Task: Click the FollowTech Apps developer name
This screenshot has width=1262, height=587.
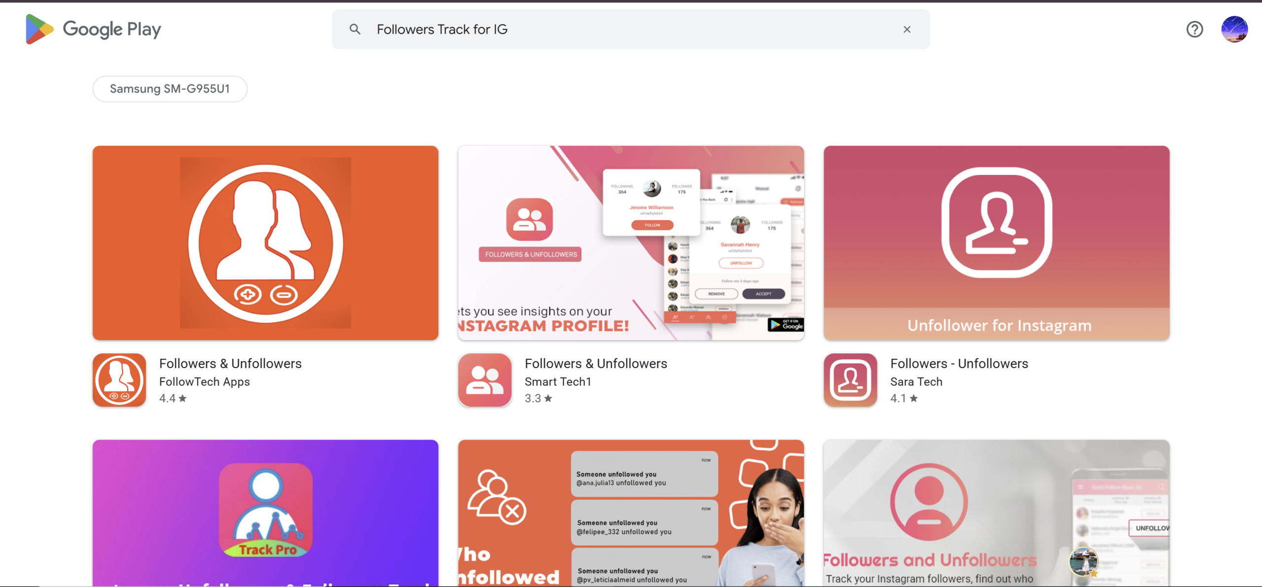Action: click(x=204, y=381)
